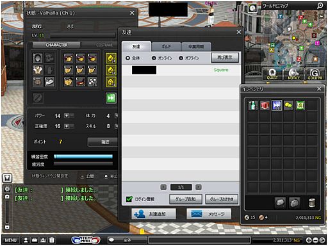
Task: Click the chat settings gear icon
Action: (x=7, y=189)
